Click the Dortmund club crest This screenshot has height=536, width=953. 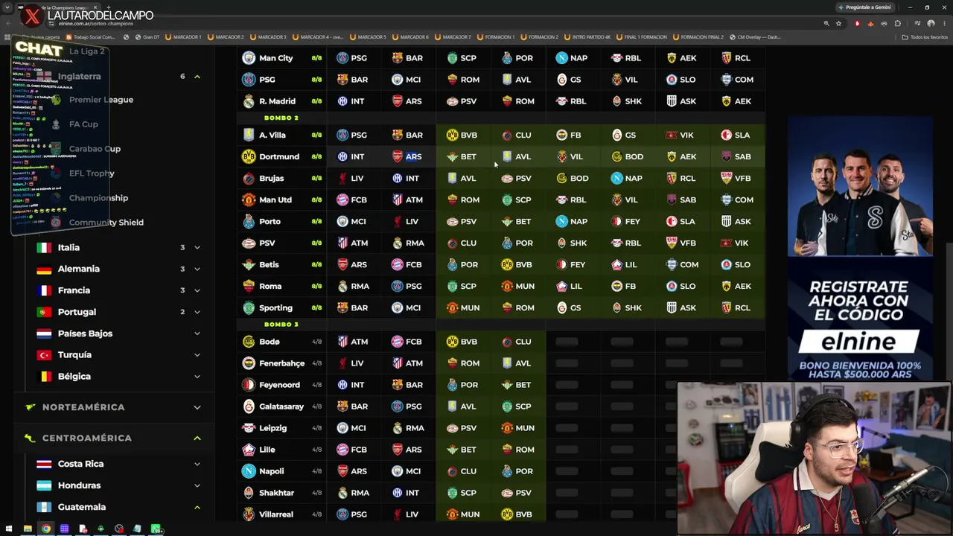tap(249, 156)
